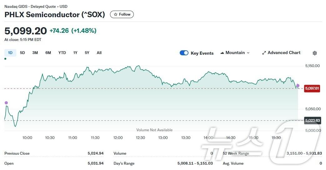
Task: Click the star icon in Follow button
Action: [116, 14]
